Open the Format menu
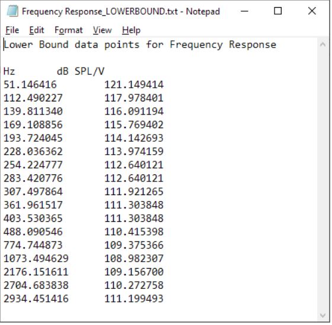332x325 pixels. pos(68,30)
